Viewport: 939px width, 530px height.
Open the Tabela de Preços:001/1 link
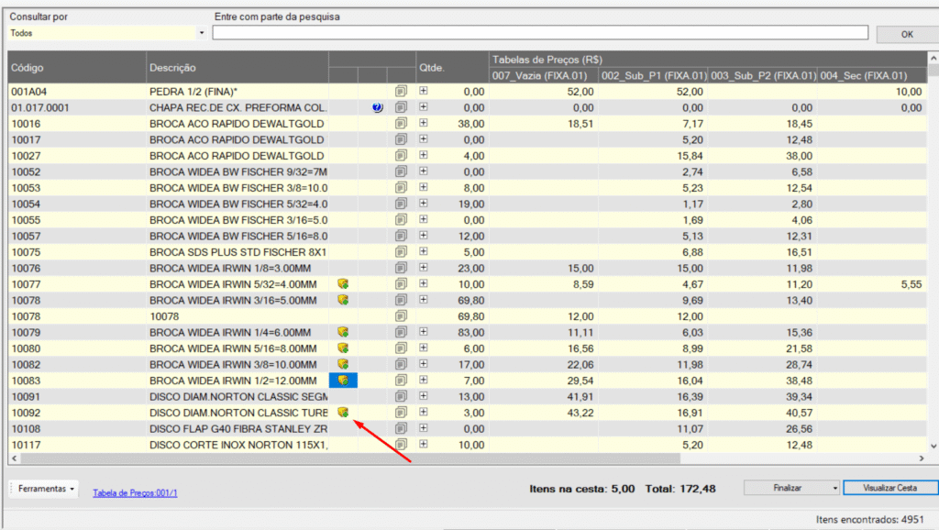coord(135,492)
